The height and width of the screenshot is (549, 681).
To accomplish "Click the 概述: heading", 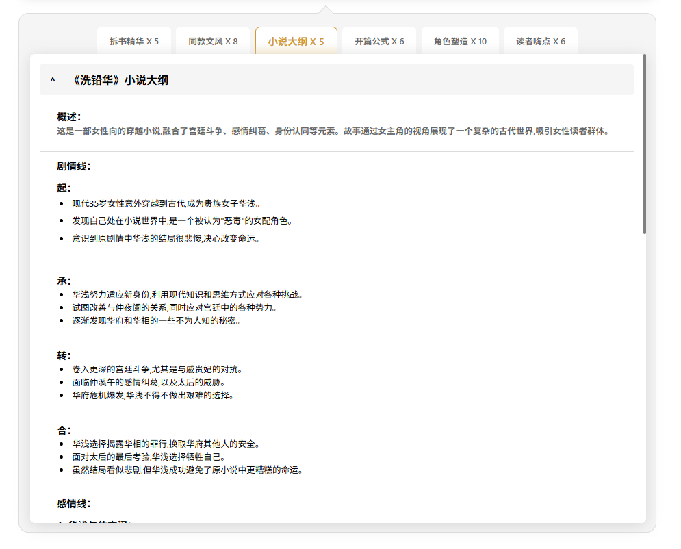I will (68, 117).
